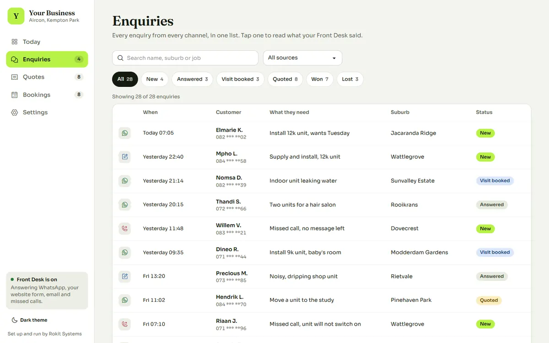Click New status badge for Willem V.
549x343 pixels.
(485, 229)
